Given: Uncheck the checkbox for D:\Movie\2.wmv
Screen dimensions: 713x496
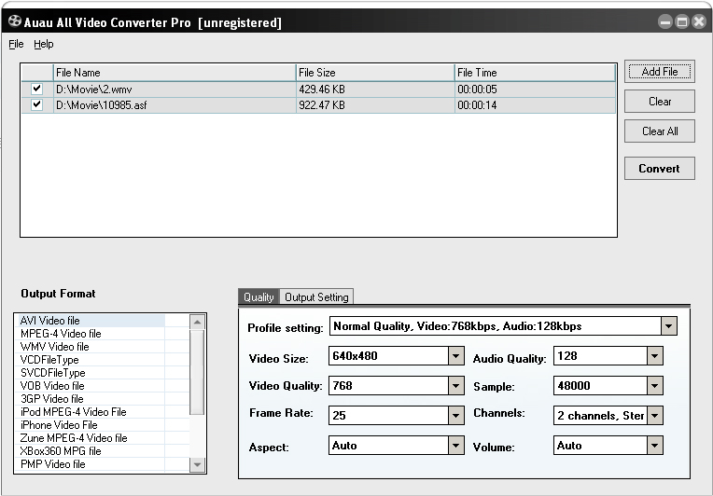Looking at the screenshot, I should (36, 89).
